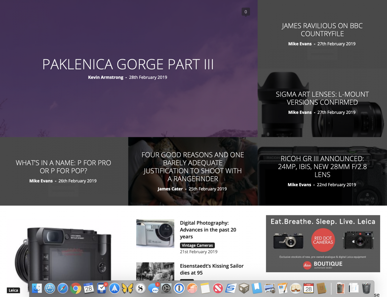Open Finder from the dock
Viewport: 387px width, 297px height.
click(37, 288)
